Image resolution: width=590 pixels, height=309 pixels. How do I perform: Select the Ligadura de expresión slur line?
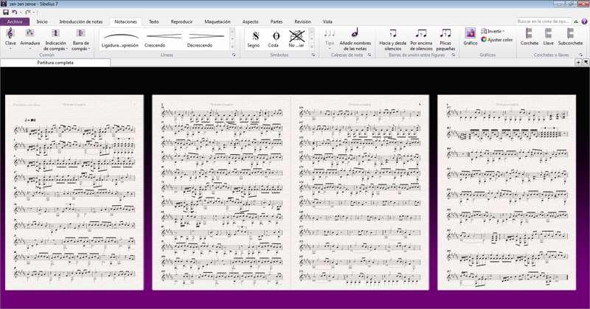(120, 40)
